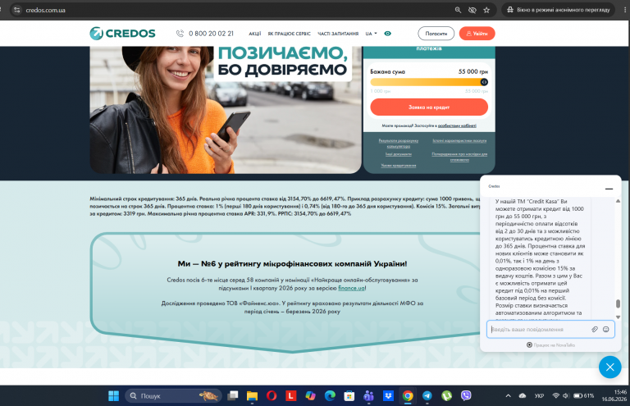
Task: Click the battery 61% indicator
Action: pos(583,396)
